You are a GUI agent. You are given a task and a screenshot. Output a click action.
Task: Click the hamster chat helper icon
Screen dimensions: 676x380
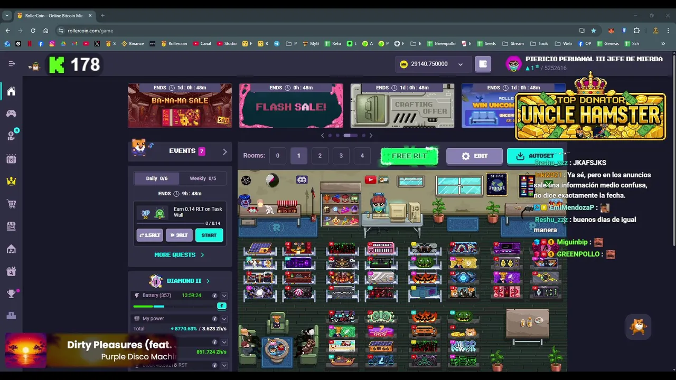tap(639, 327)
